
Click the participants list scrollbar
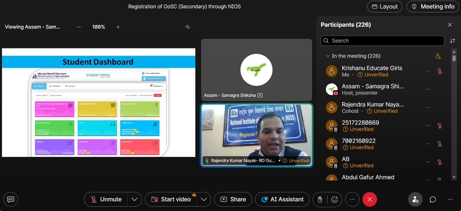pyautogui.click(x=454, y=58)
